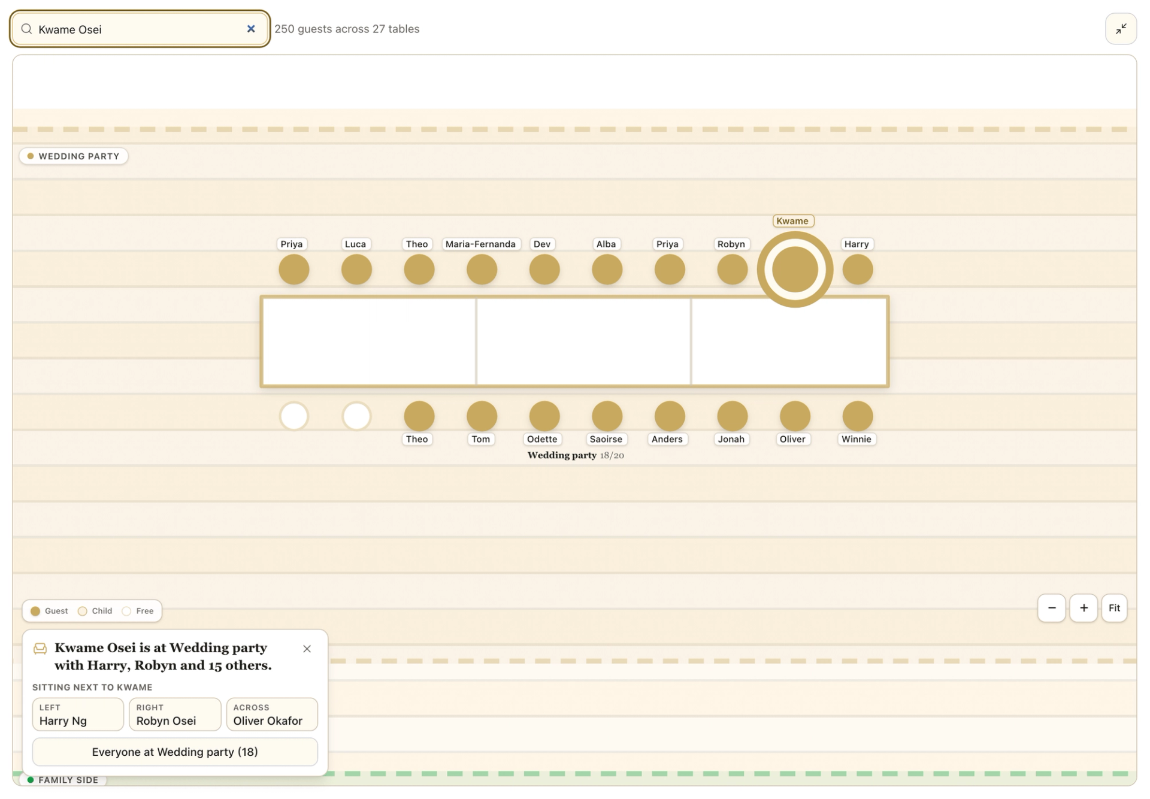1150x799 pixels.
Task: Click the Kwame name tag label
Action: (x=792, y=221)
